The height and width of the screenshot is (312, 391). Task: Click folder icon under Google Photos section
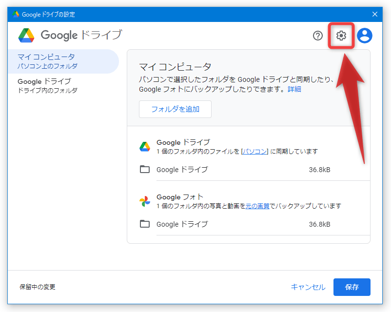145,224
